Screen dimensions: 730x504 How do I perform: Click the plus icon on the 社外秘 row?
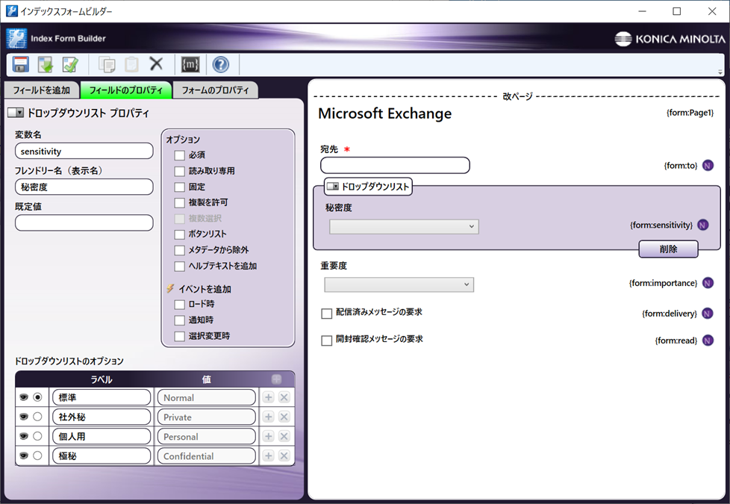coord(268,417)
